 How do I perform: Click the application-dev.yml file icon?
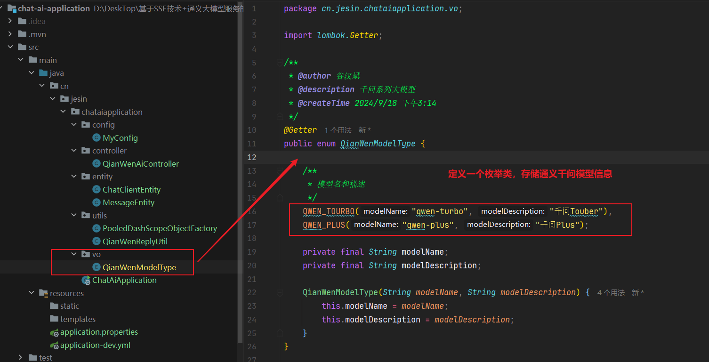pyautogui.click(x=54, y=345)
